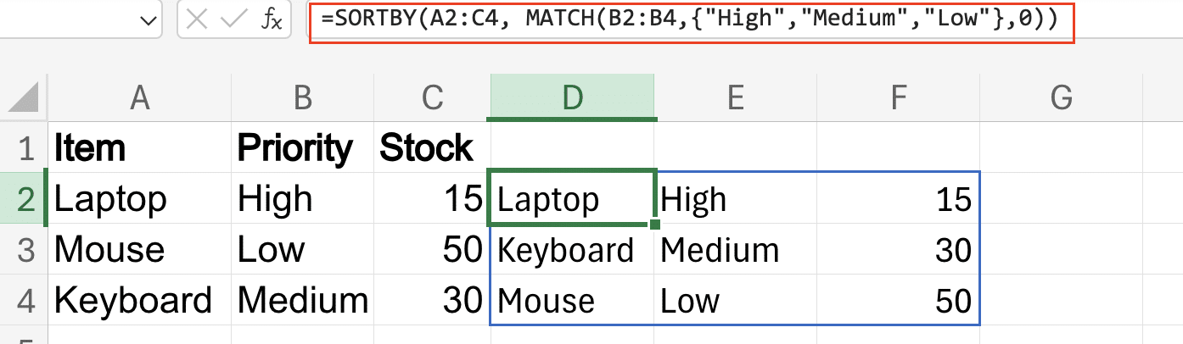Open the Insert Function fx icon

(272, 20)
